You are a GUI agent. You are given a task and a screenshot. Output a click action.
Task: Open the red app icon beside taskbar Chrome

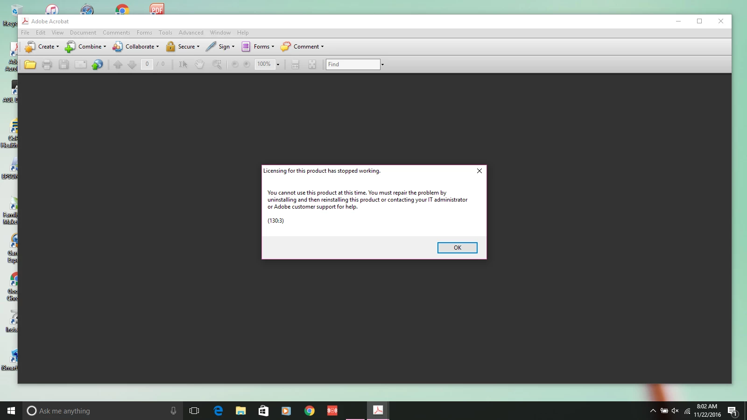pyautogui.click(x=332, y=411)
